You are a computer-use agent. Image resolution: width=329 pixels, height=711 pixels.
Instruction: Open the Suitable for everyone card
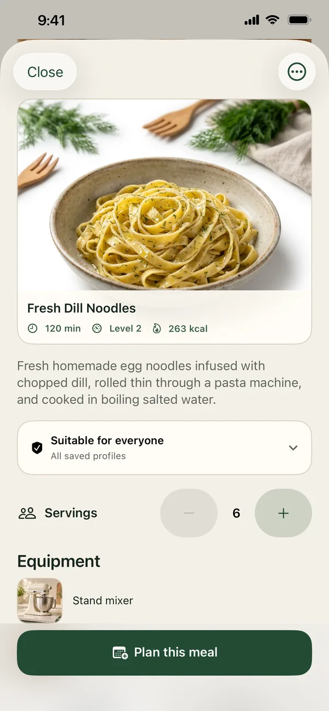[164, 448]
